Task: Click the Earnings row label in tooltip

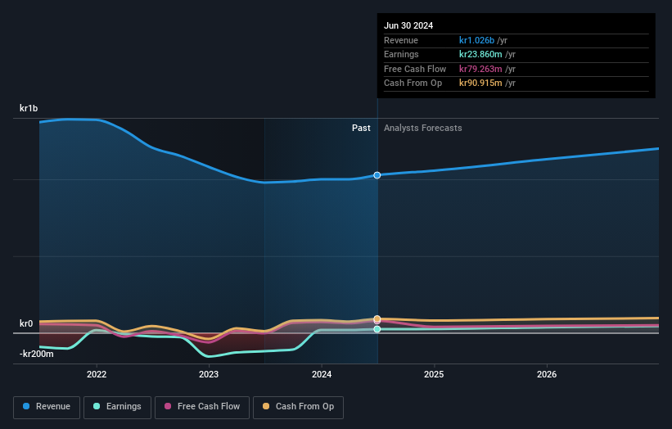Action: pos(401,54)
